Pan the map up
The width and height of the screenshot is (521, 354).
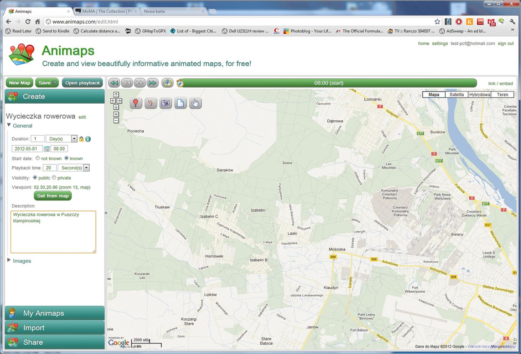pyautogui.click(x=116, y=95)
